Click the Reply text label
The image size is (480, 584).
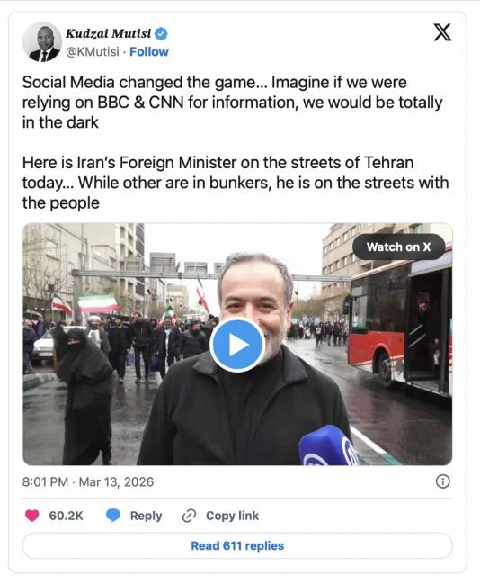pos(146,516)
